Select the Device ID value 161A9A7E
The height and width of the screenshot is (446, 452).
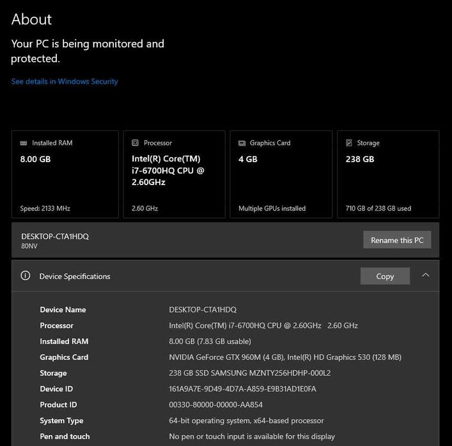point(242,389)
